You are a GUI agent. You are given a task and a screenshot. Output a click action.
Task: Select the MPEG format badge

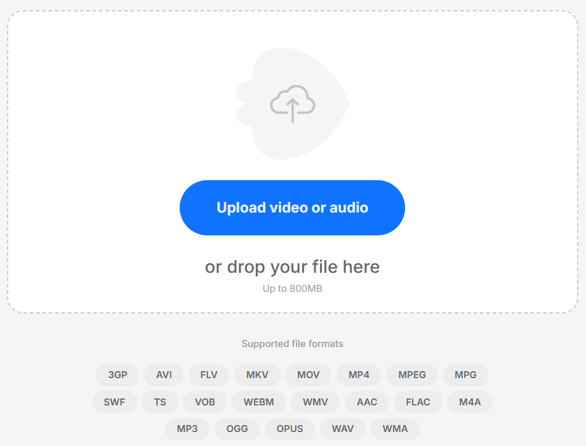pyautogui.click(x=412, y=375)
